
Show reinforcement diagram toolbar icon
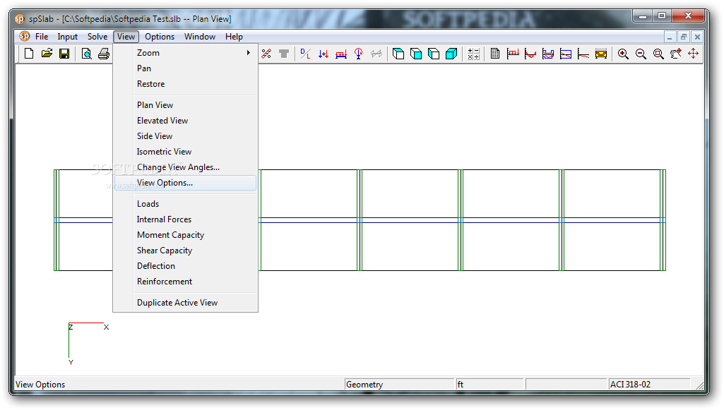(601, 54)
